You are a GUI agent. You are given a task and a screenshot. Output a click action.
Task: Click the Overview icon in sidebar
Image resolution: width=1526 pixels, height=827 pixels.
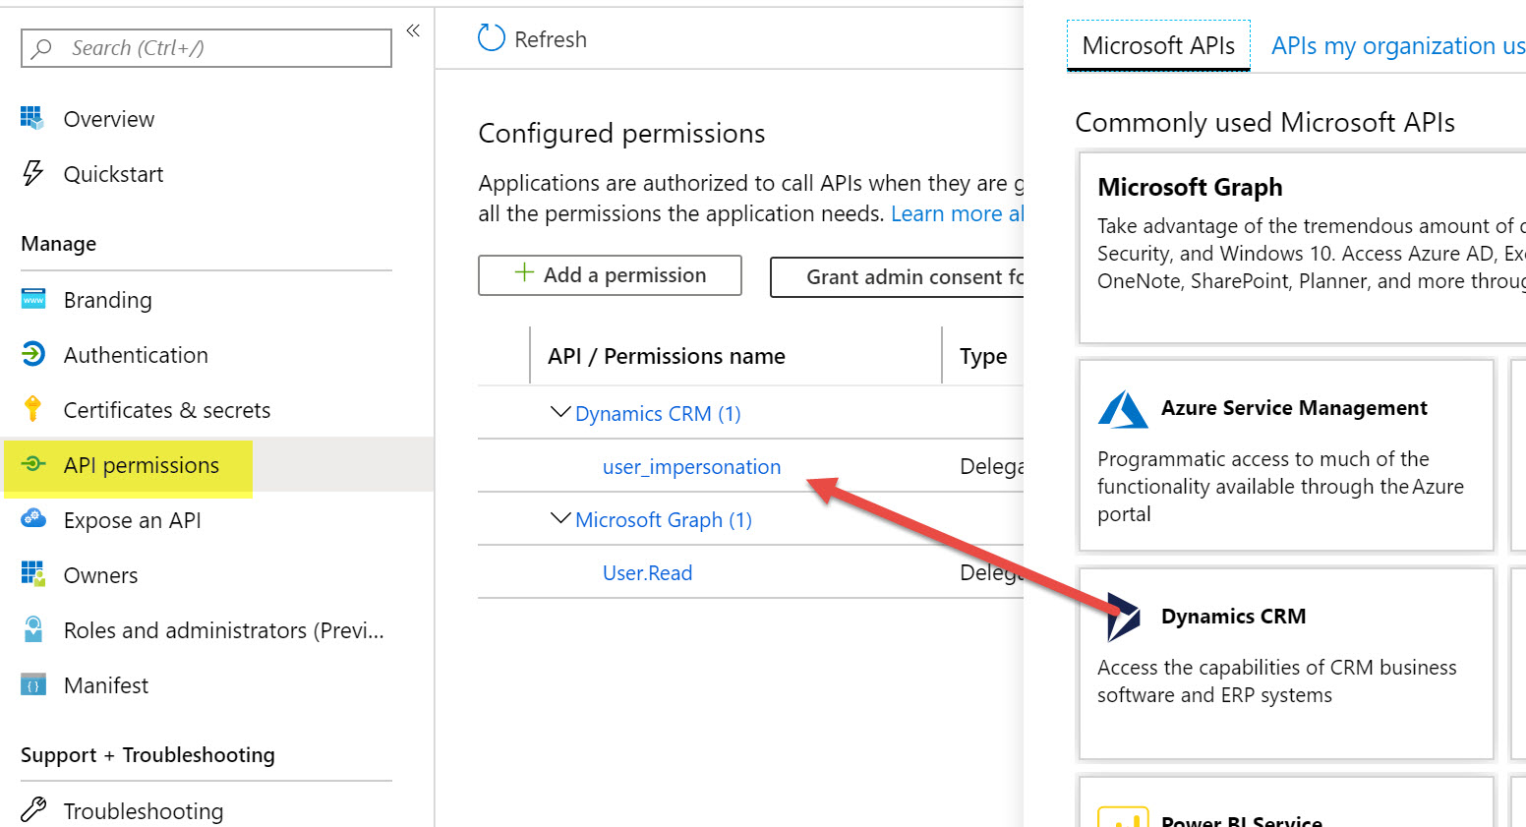coord(32,119)
